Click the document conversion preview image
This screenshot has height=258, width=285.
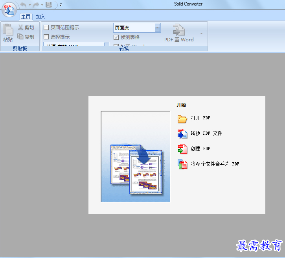tap(135, 156)
